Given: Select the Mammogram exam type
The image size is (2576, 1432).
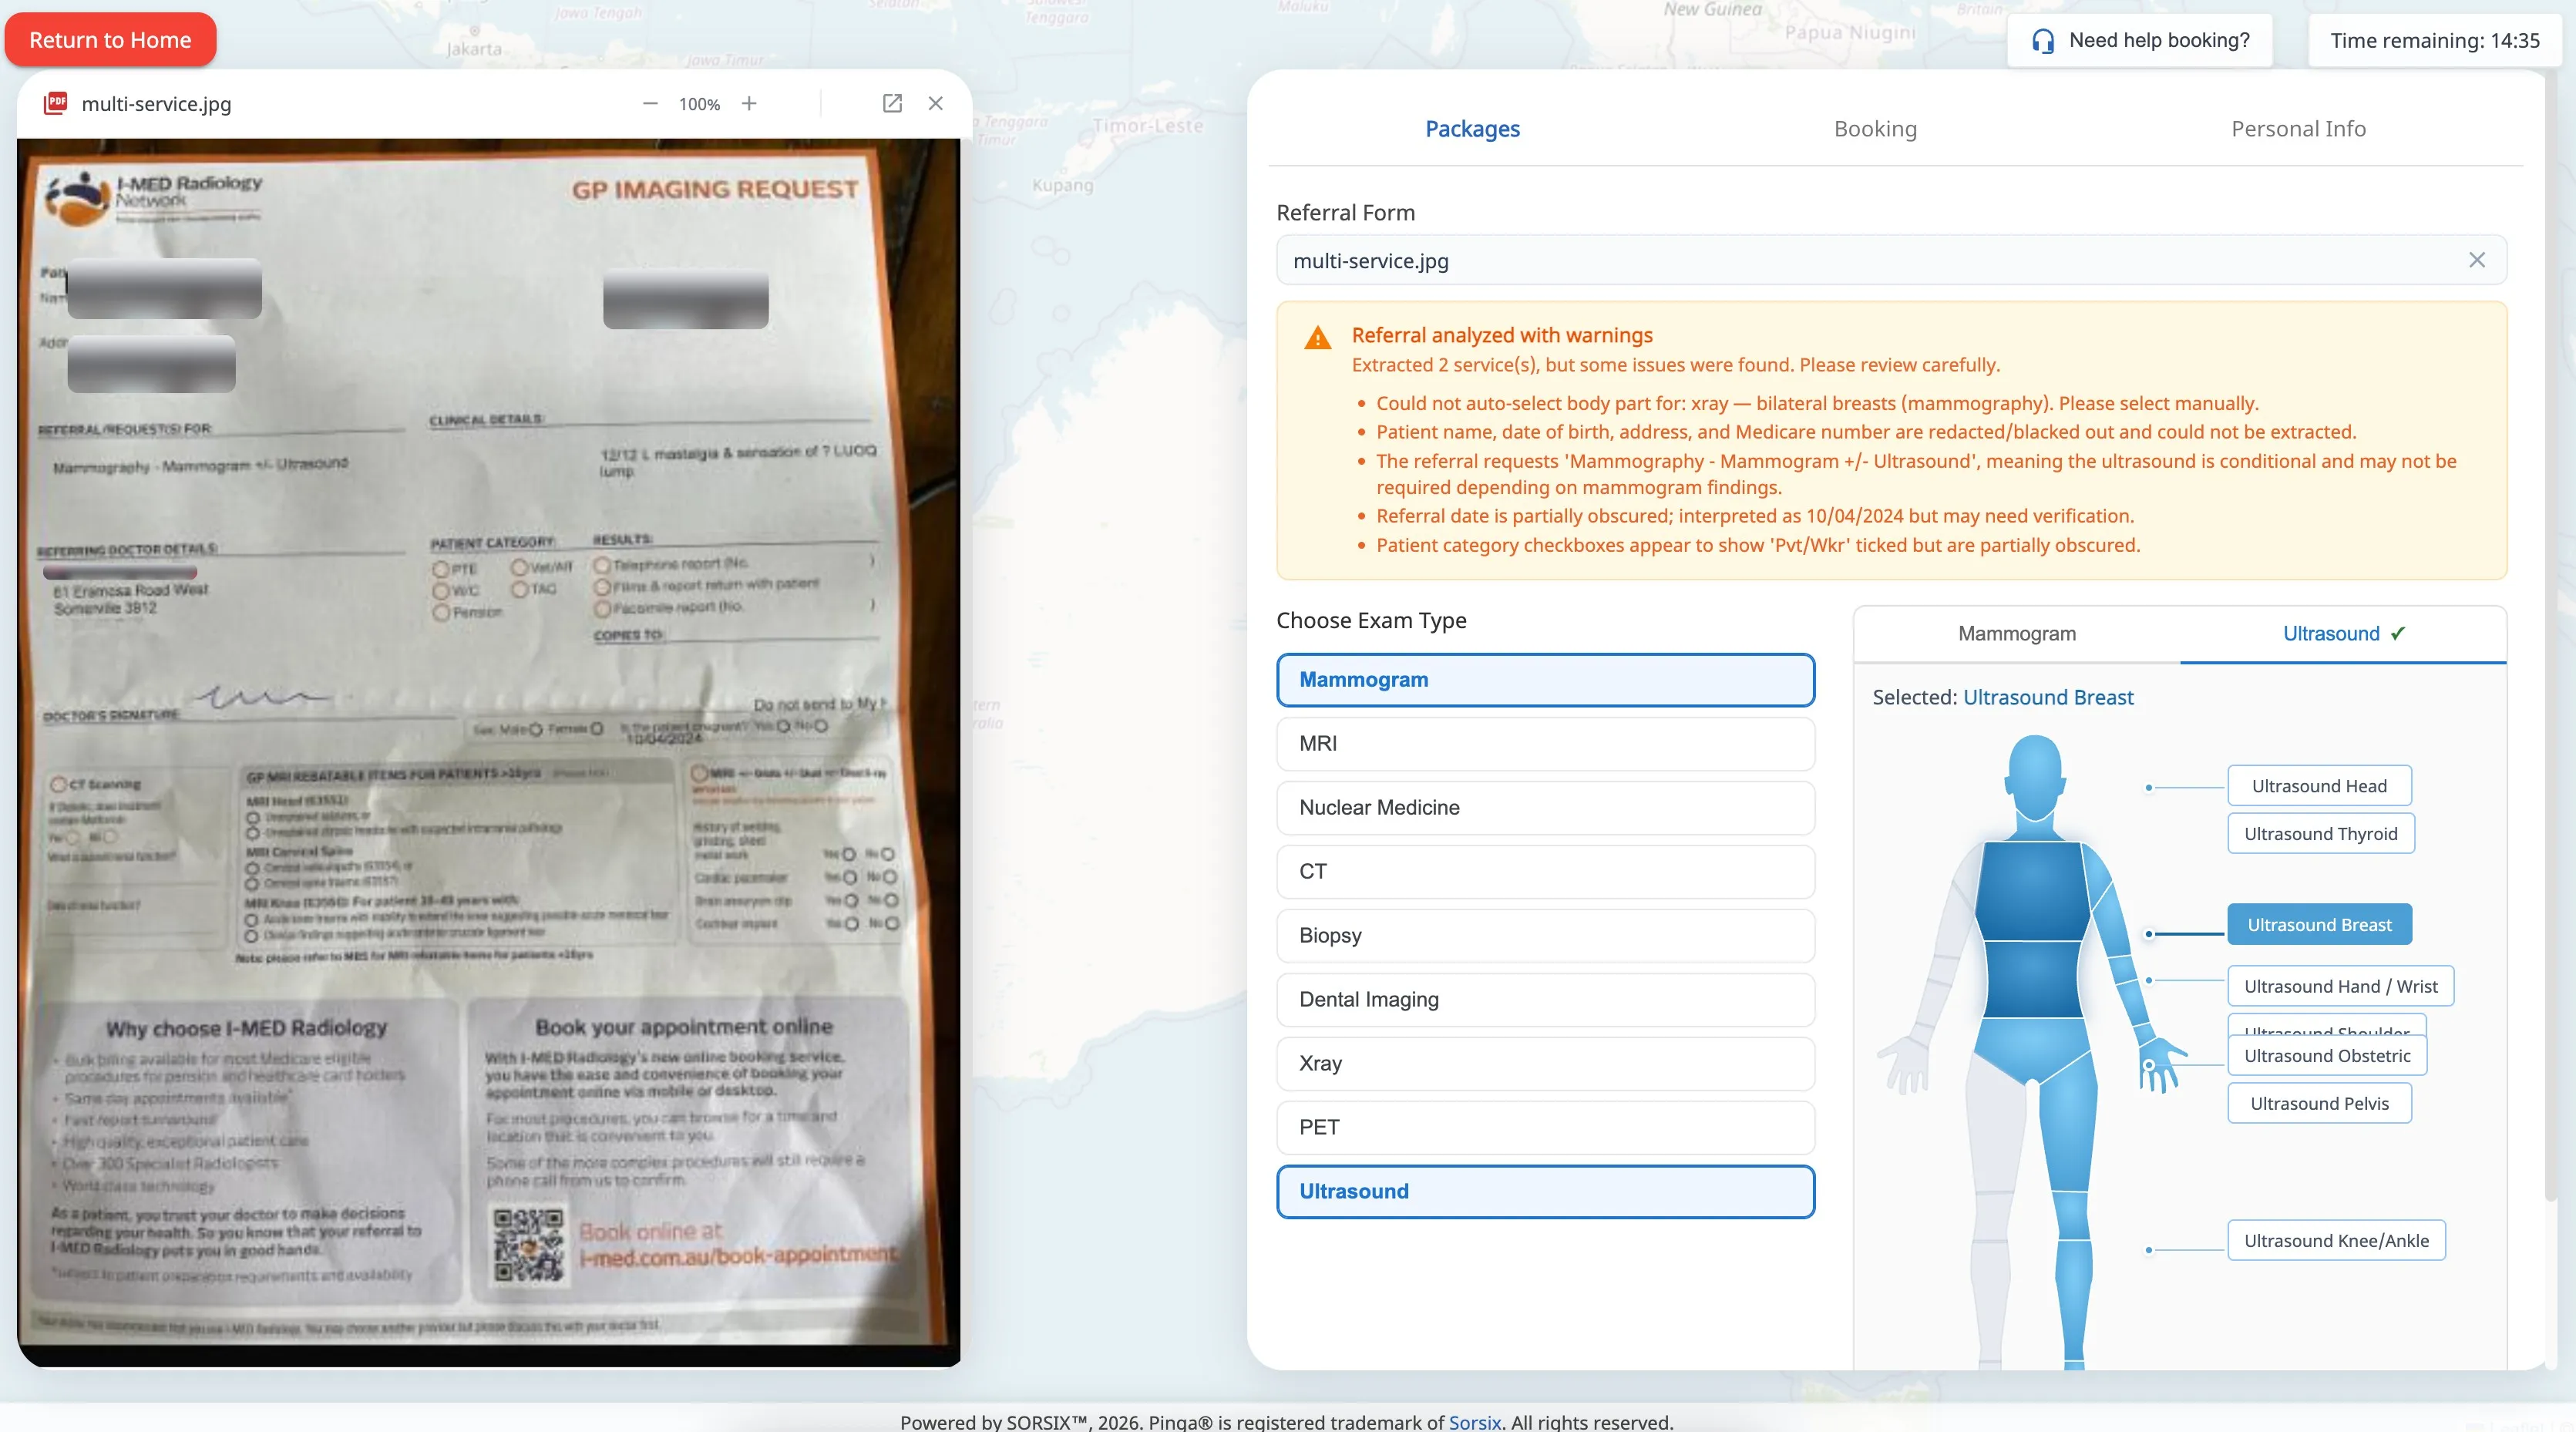Looking at the screenshot, I should click(x=1545, y=680).
